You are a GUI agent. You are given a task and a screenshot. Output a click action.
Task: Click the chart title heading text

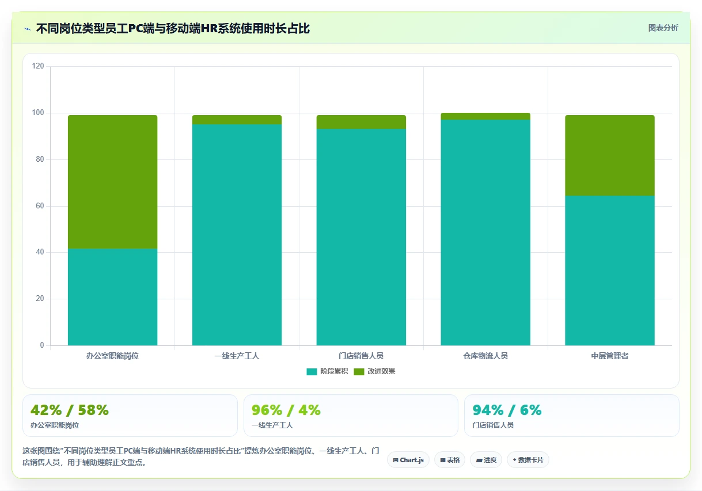173,28
